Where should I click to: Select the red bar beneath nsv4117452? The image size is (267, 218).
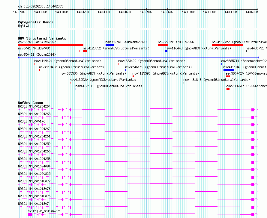tap(228, 45)
